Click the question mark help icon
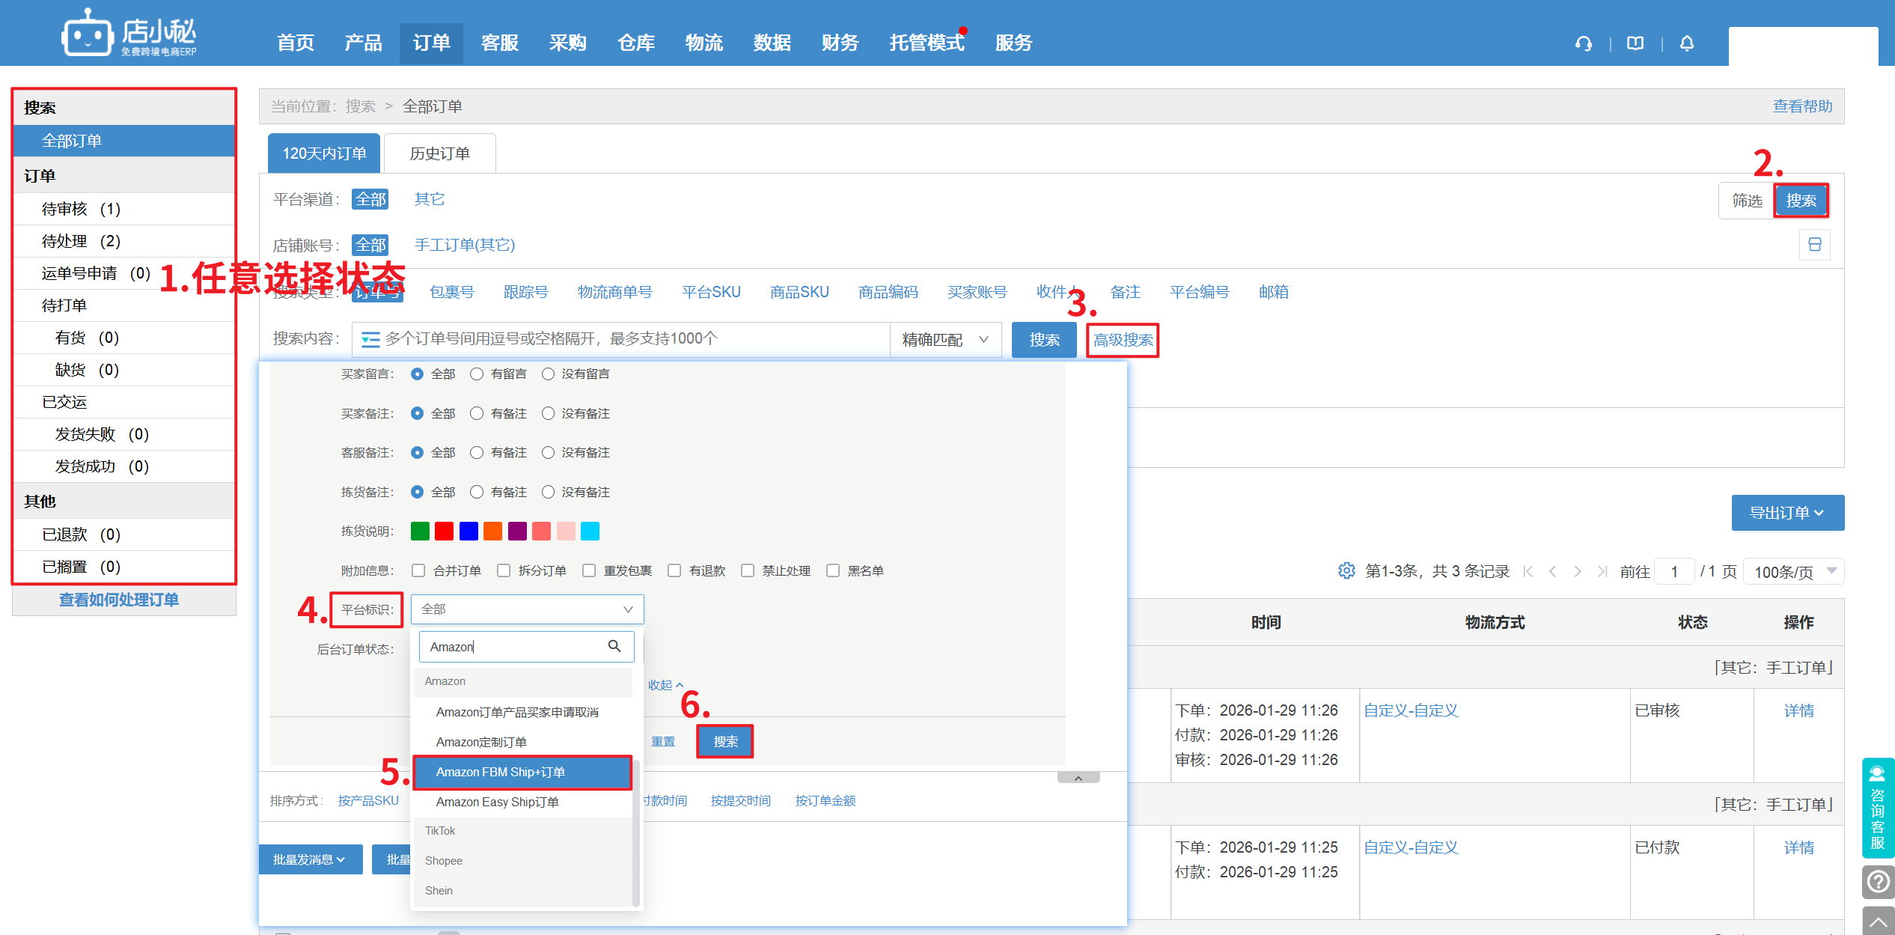Screen dimensions: 1895x935 1878,881
